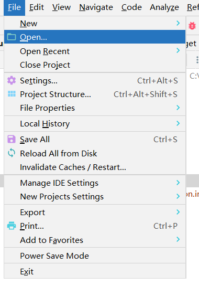The image size is (199, 287).
Task: Choose Exit from the File menu
Action: tap(95, 271)
